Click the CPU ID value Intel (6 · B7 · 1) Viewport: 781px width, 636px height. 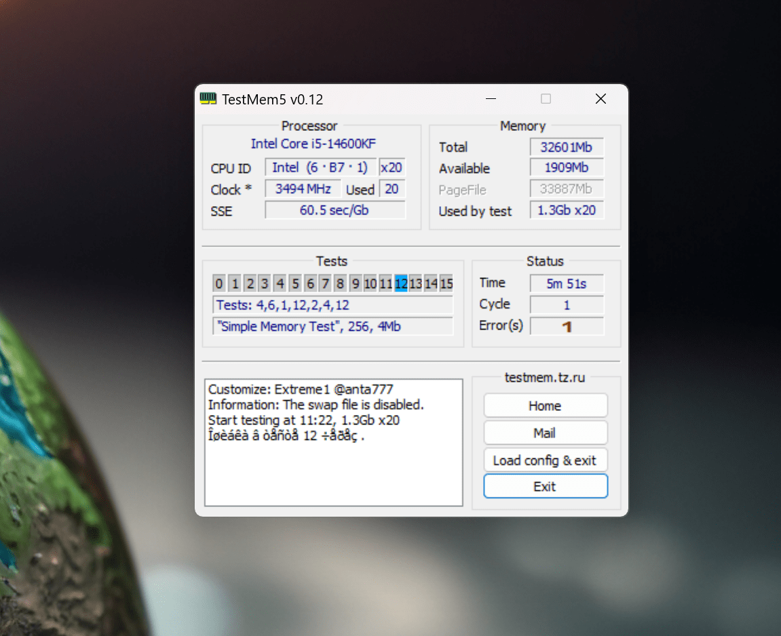[320, 167]
